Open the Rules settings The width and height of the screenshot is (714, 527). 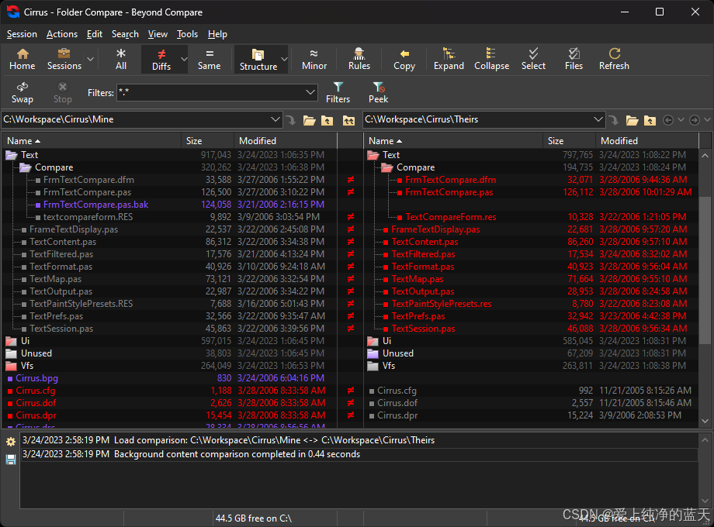(x=359, y=60)
